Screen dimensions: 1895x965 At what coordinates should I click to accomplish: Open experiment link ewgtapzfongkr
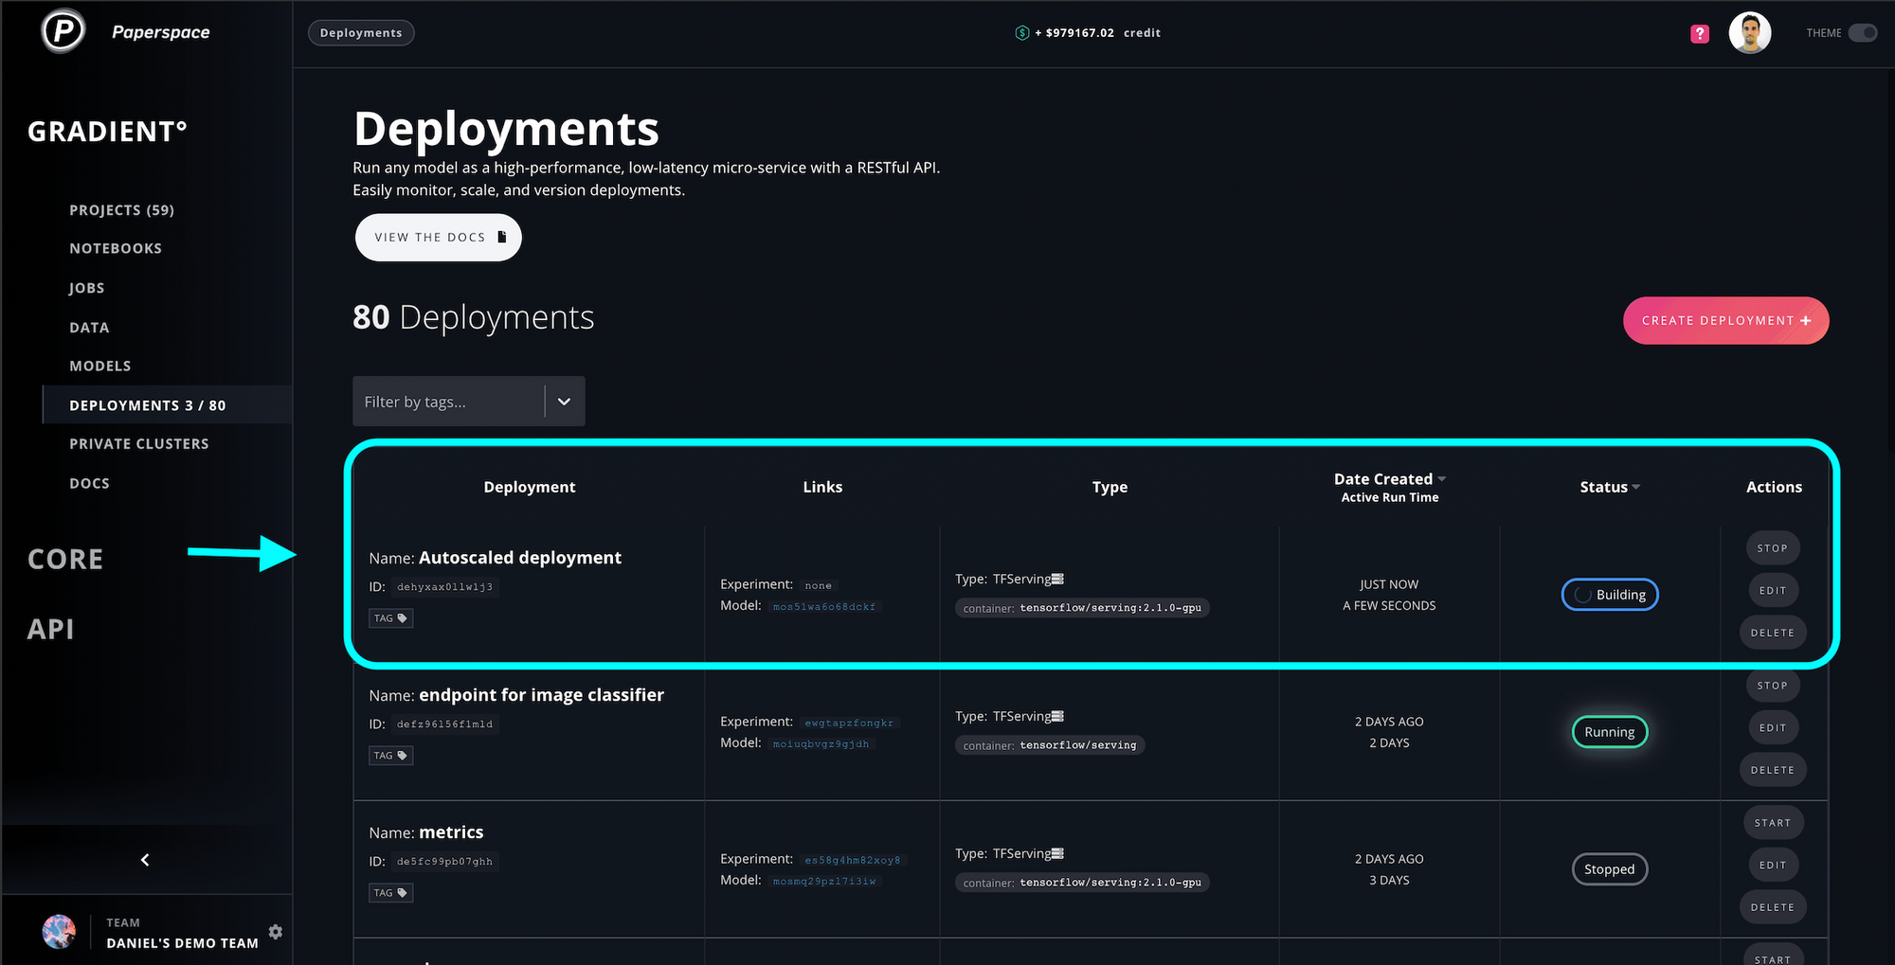coord(849,723)
